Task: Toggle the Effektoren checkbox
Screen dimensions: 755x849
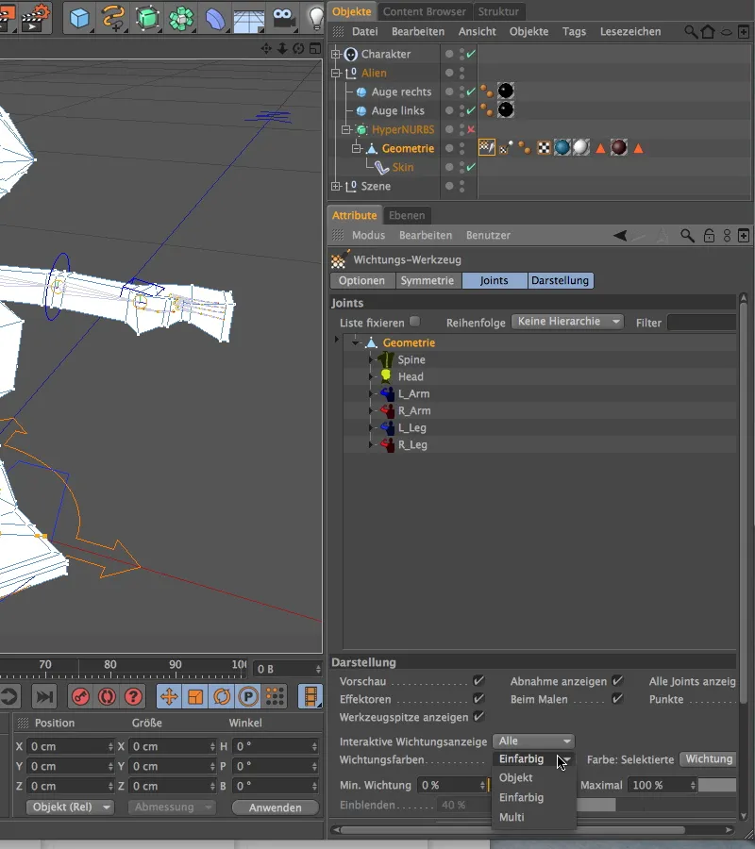Action: 478,698
